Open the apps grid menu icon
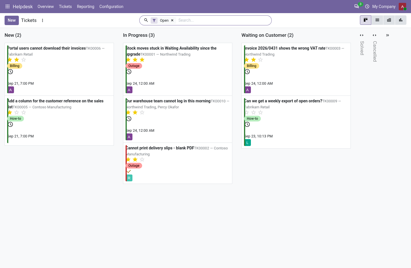The image size is (411, 268). point(7,6)
